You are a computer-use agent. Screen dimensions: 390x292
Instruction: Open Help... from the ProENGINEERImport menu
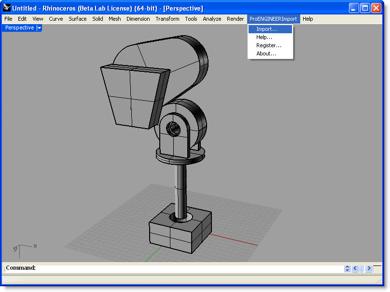[x=264, y=37]
